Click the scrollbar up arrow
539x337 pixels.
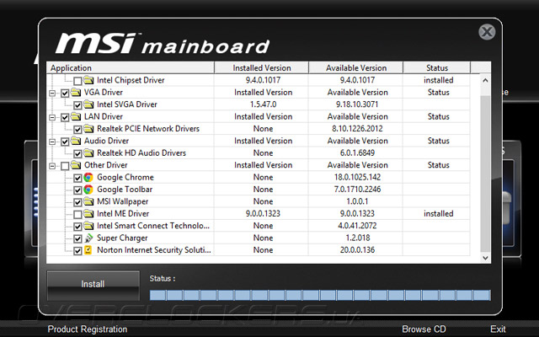point(485,81)
